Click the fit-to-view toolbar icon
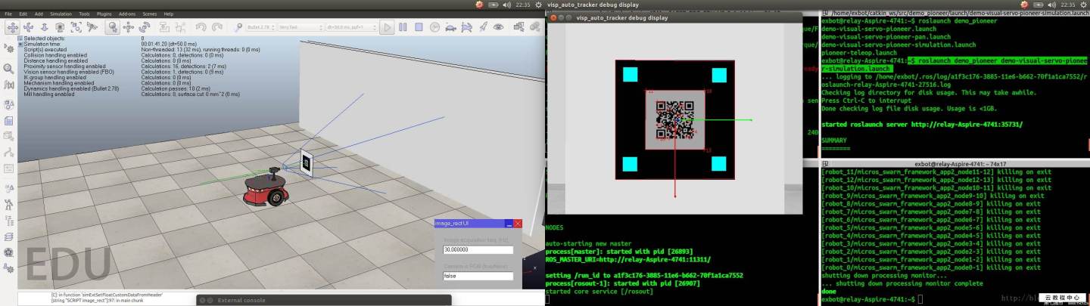Image resolution: width=1090 pixels, height=306 pixels. tap(76, 27)
